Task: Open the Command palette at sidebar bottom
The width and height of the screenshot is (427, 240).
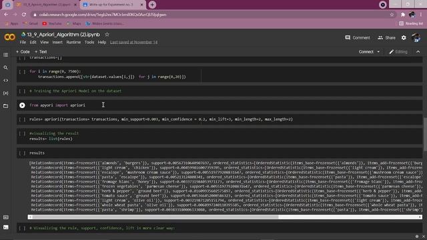Action: click(5, 217)
